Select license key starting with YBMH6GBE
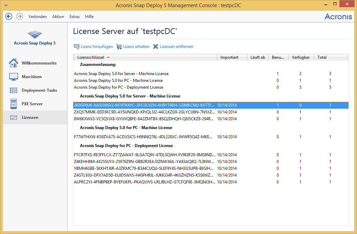This screenshot has height=234, width=357. pyautogui.click(x=211, y=168)
